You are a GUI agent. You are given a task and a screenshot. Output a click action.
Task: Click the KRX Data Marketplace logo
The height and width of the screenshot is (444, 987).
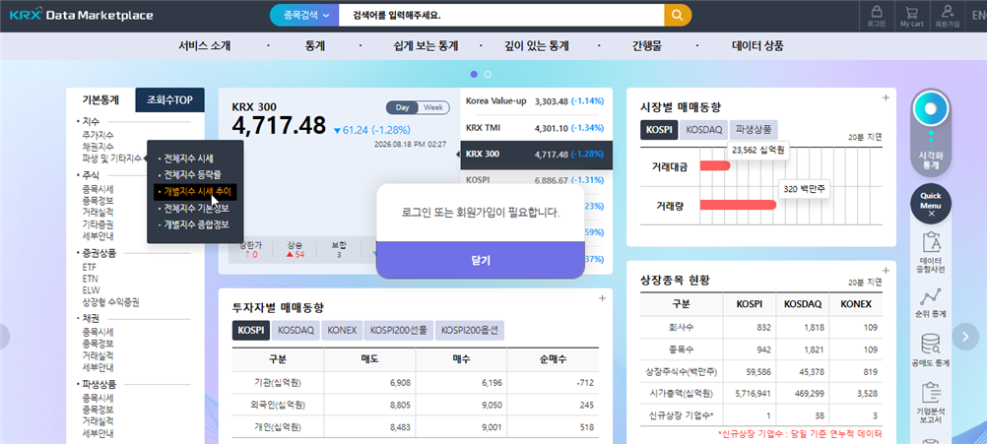click(81, 15)
